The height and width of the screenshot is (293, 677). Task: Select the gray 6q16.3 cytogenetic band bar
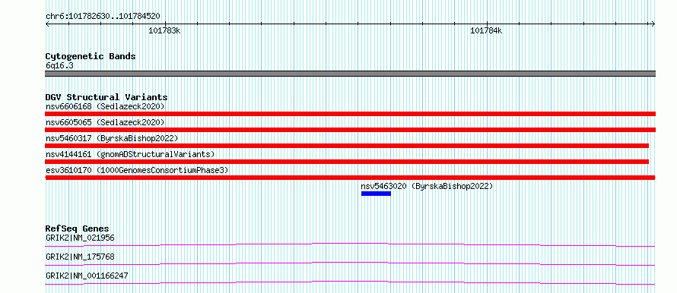[350, 74]
